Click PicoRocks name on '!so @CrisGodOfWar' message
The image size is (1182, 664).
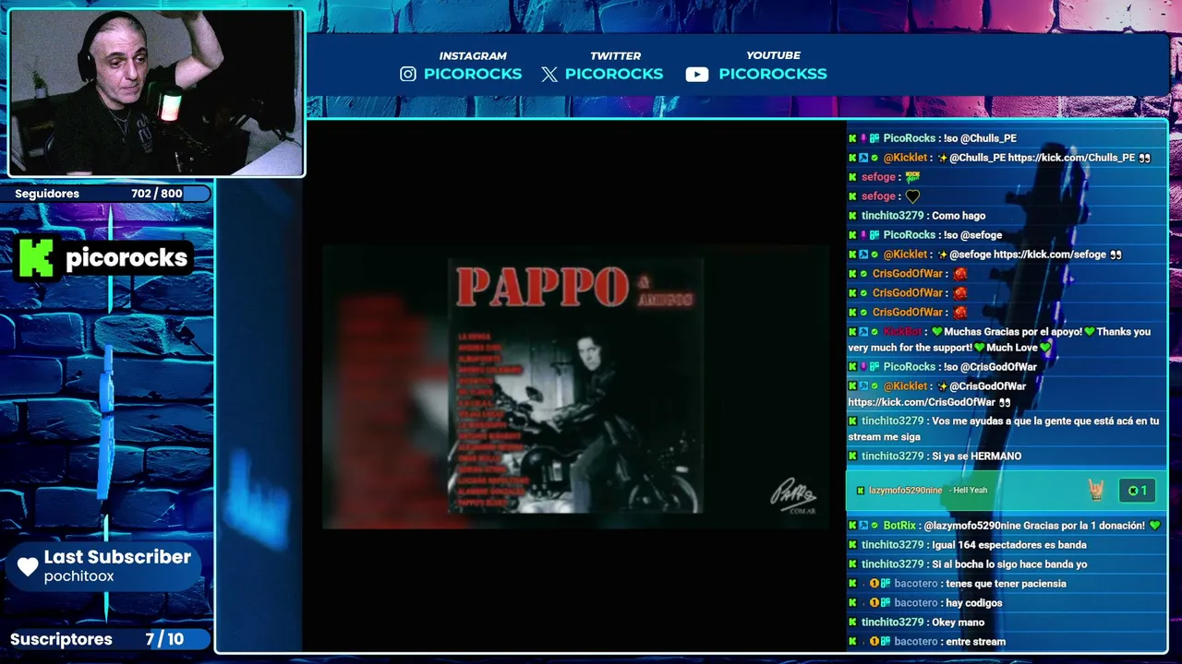(x=910, y=367)
